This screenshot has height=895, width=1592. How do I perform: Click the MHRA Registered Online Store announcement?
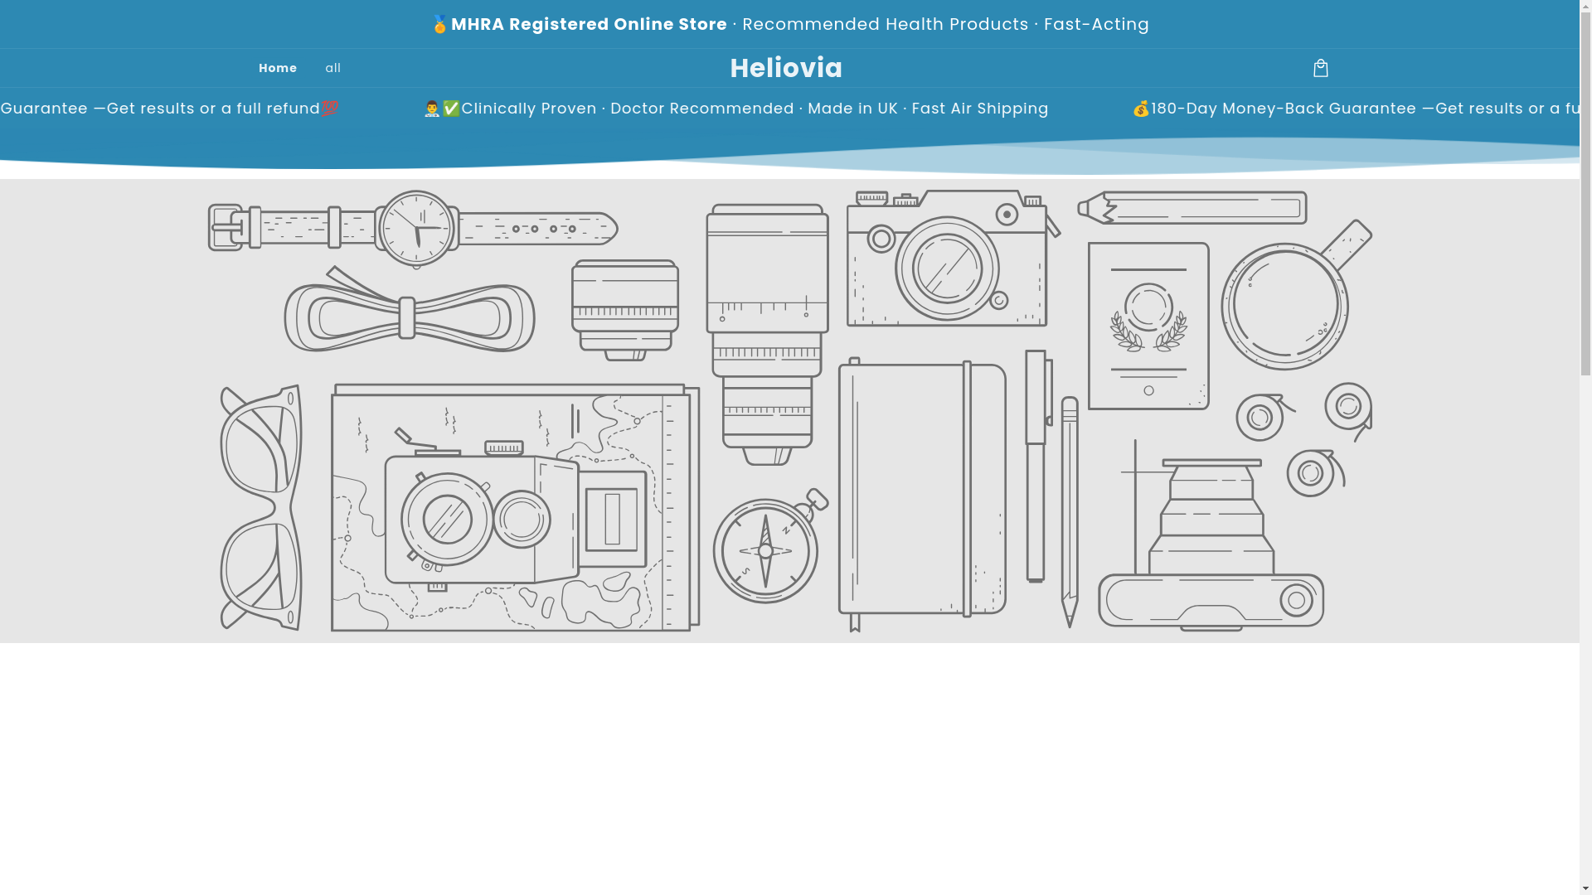tap(790, 24)
